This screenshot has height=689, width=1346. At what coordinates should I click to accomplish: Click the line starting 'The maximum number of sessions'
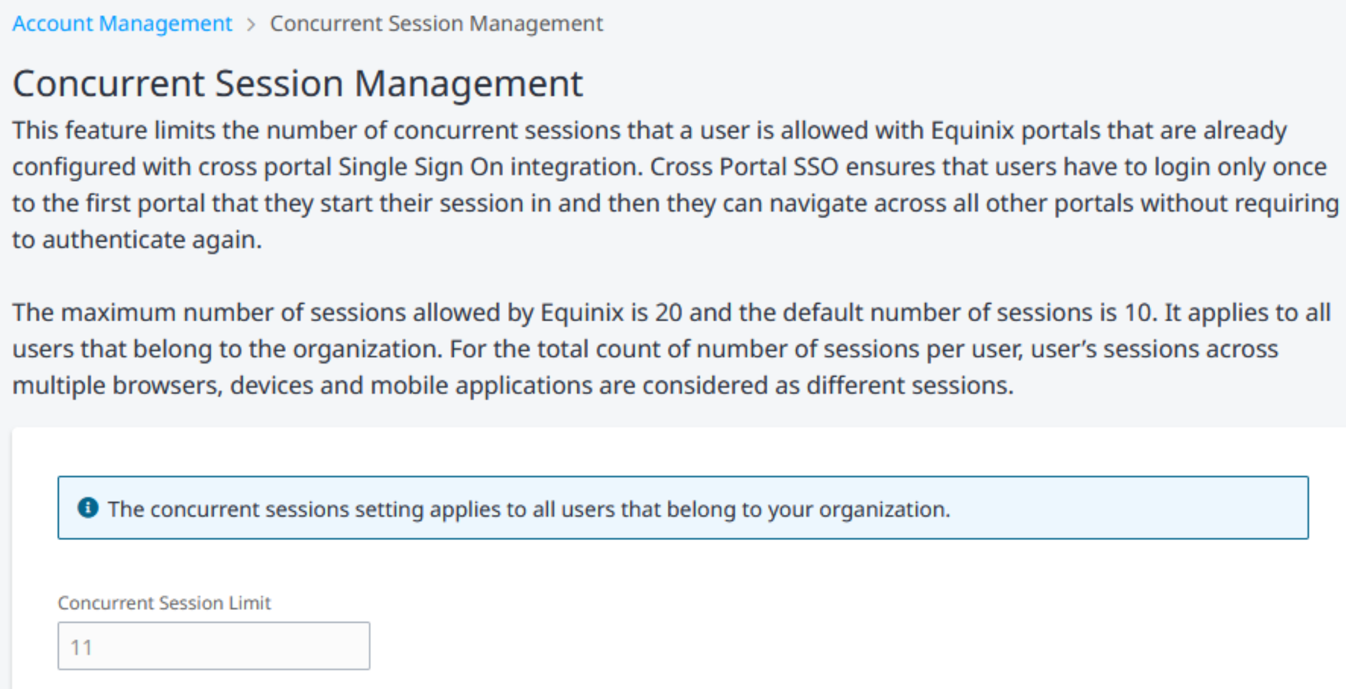[671, 313]
